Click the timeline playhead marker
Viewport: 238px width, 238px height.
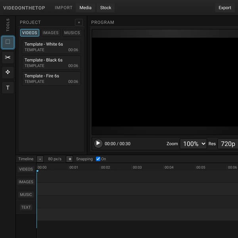[x=38, y=171]
